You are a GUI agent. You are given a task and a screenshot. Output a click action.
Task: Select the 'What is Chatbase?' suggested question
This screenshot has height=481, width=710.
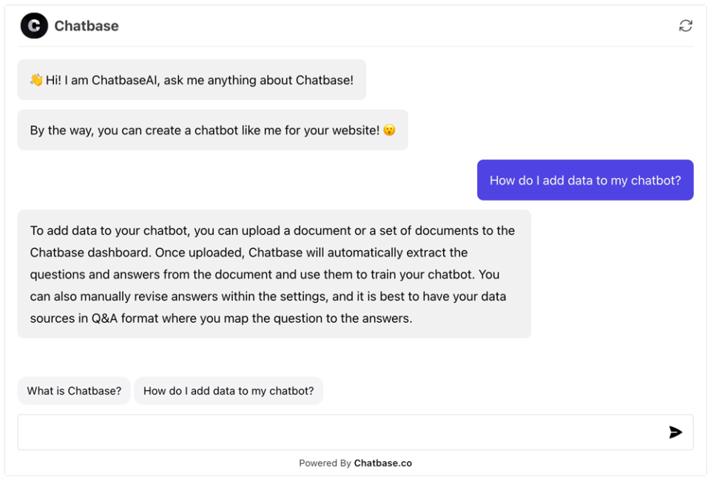(x=73, y=390)
